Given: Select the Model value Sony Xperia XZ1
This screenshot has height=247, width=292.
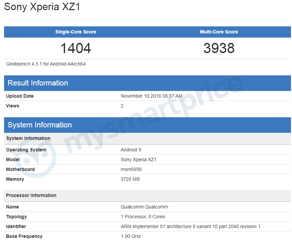Looking at the screenshot, I should click(x=139, y=159).
